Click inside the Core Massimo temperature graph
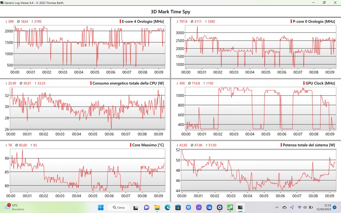The image size is (341, 213). coord(88,170)
